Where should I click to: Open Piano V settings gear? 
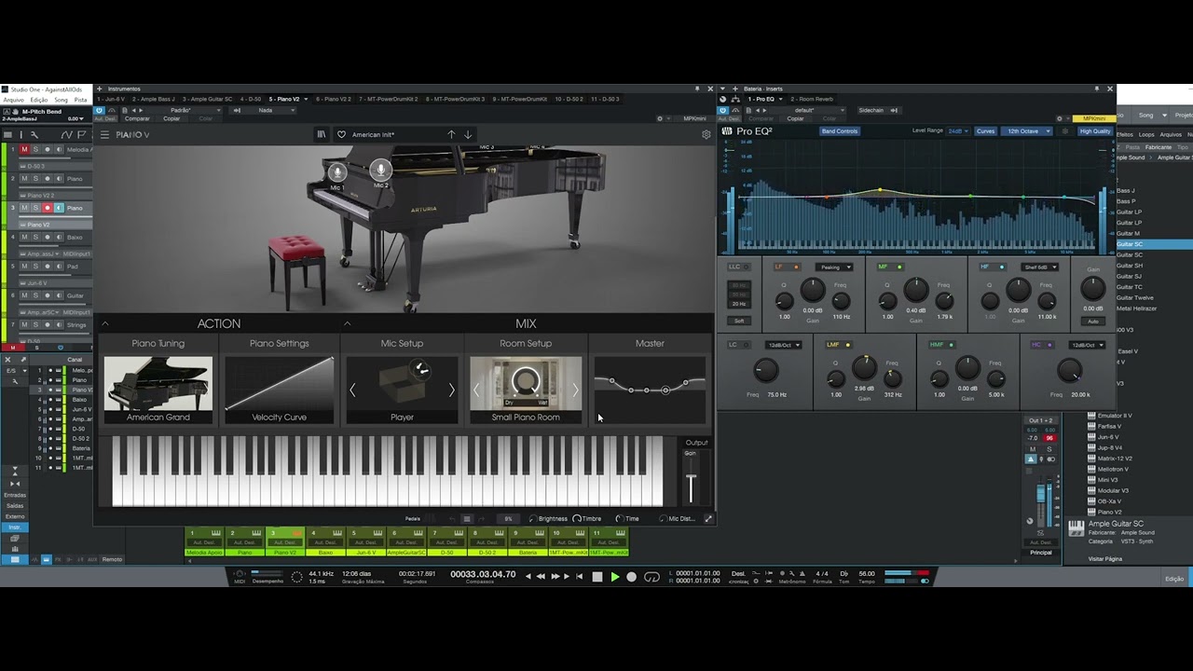706,134
